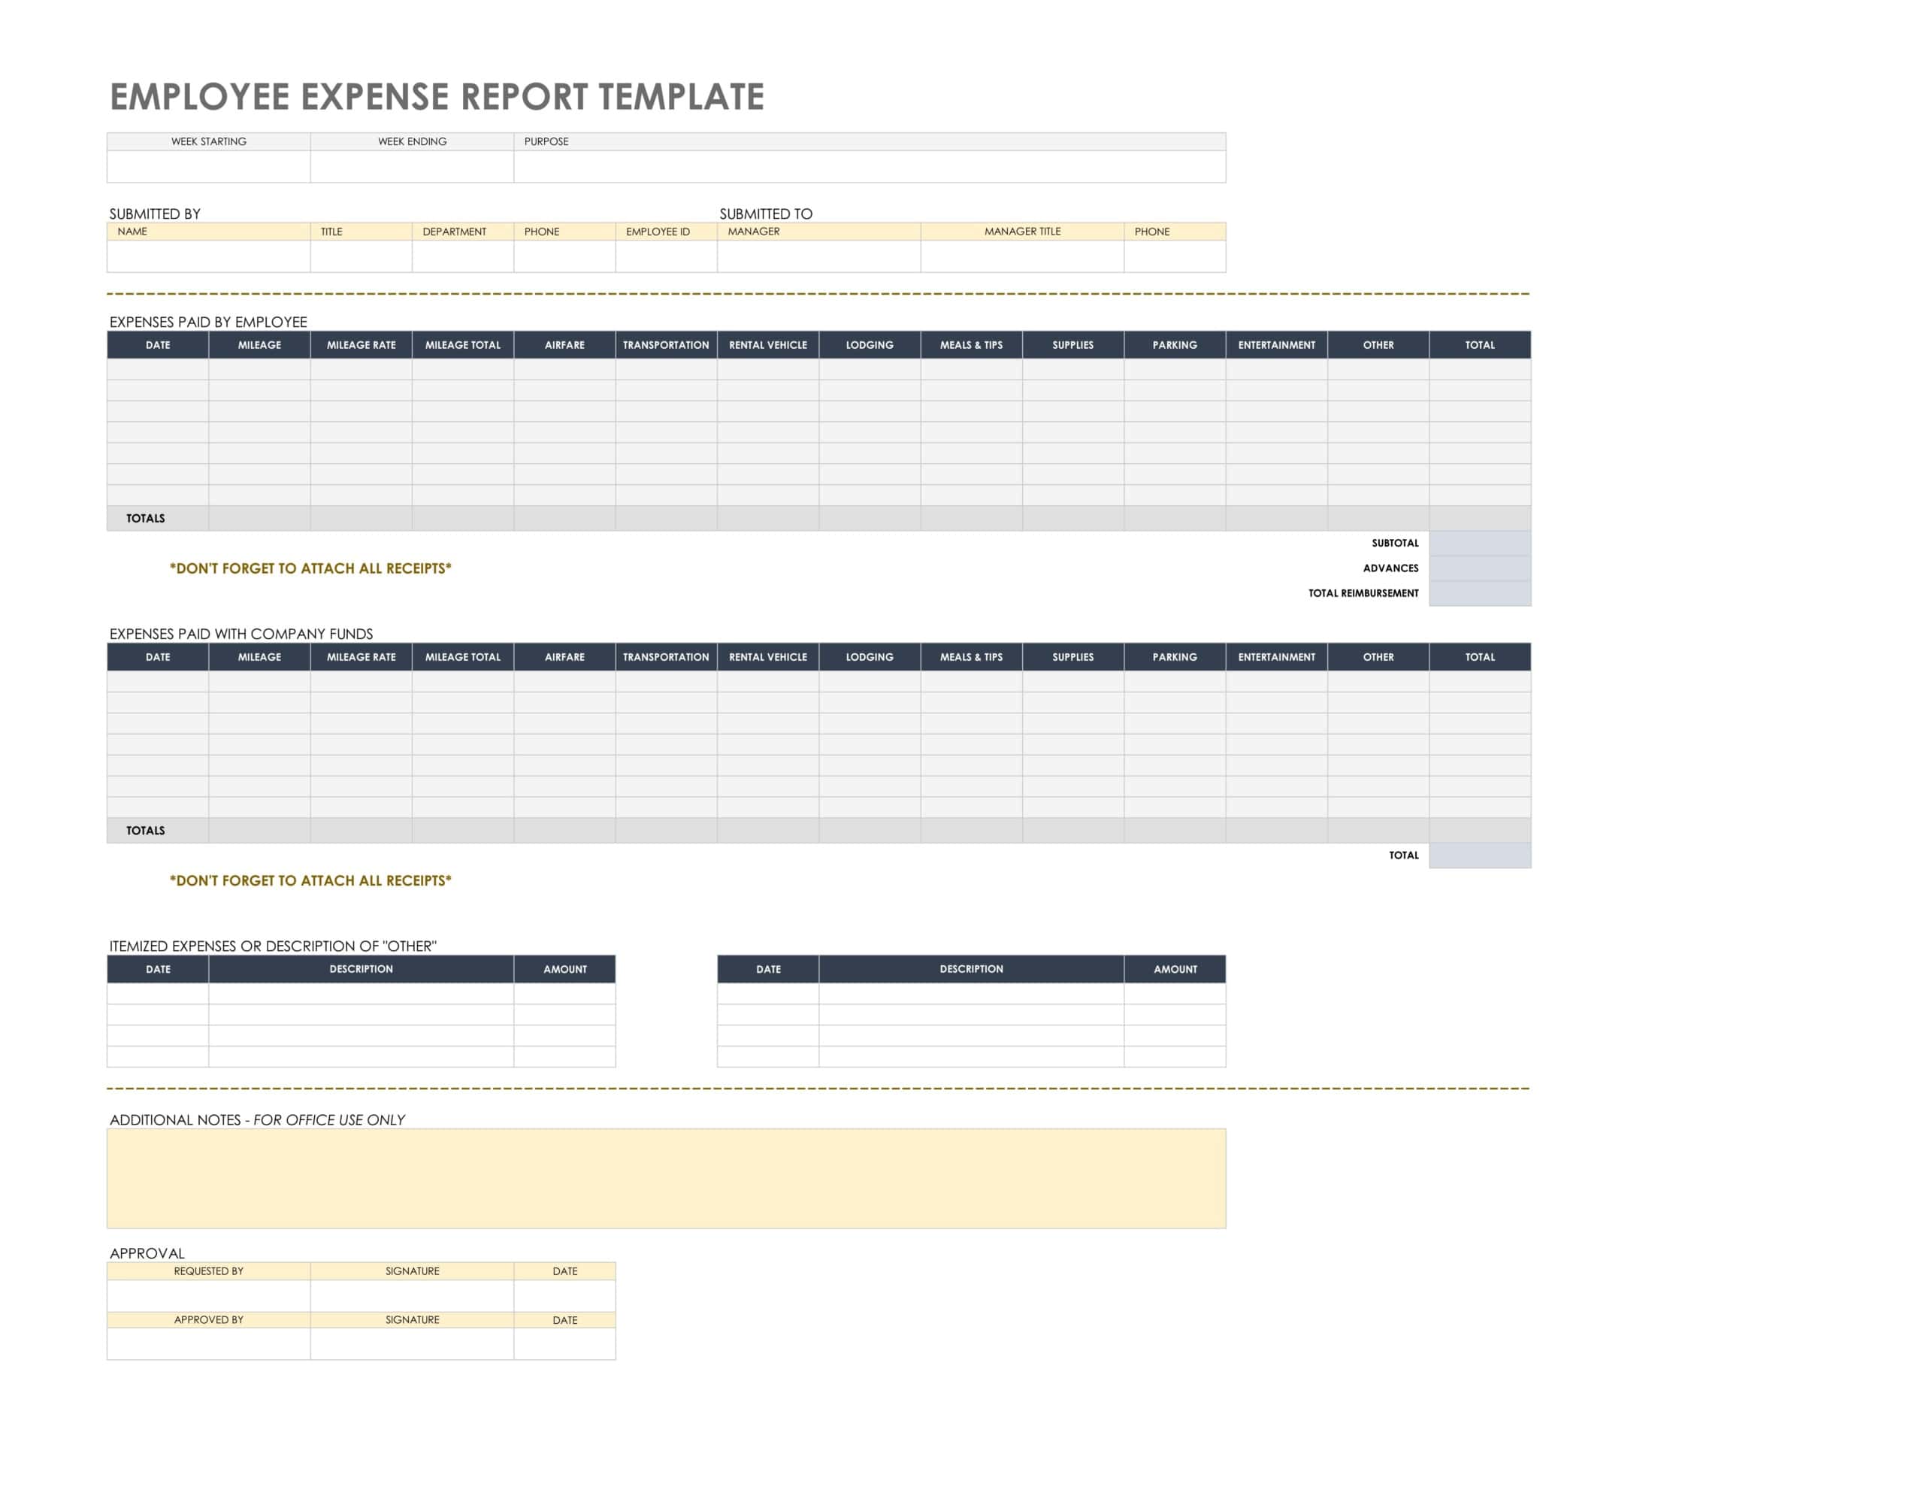Click the Approved By entry field
Viewport: 1924px width, 1487px height.
coord(209,1344)
